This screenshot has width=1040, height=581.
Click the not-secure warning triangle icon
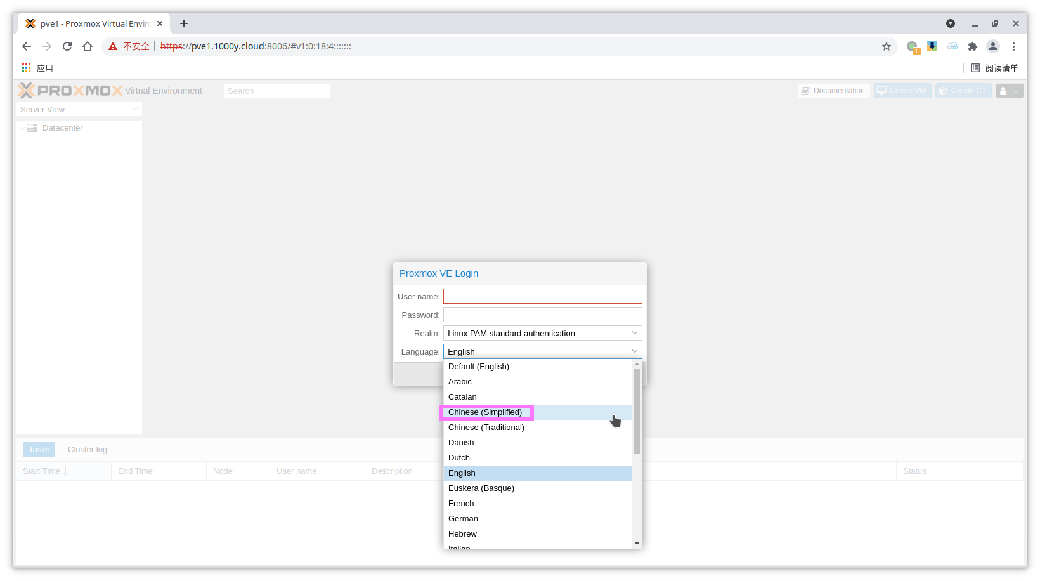113,46
